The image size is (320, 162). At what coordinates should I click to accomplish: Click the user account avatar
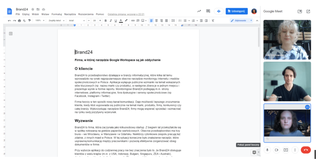coord(254,11)
